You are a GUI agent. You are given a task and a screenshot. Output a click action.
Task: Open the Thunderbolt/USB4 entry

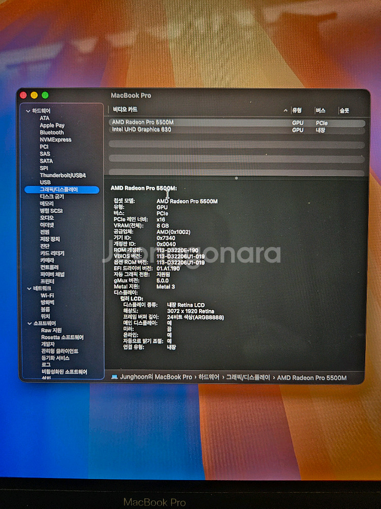click(x=63, y=175)
